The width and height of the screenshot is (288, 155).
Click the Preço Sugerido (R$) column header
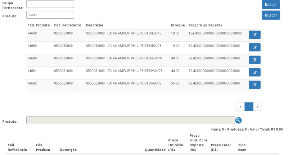205,25
